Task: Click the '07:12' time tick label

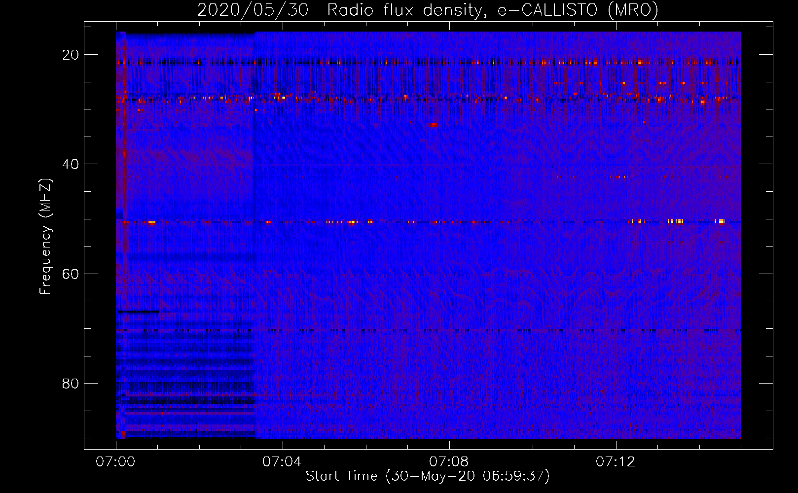Action: [616, 462]
